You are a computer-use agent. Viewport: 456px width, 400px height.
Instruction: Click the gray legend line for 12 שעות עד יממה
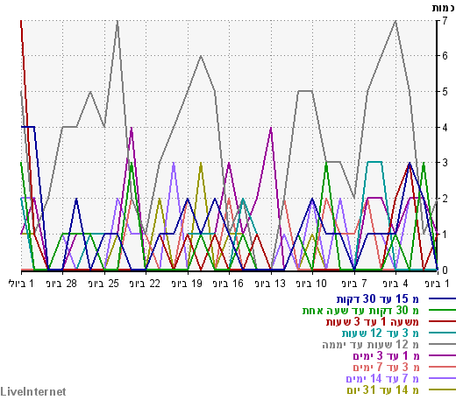point(442,344)
